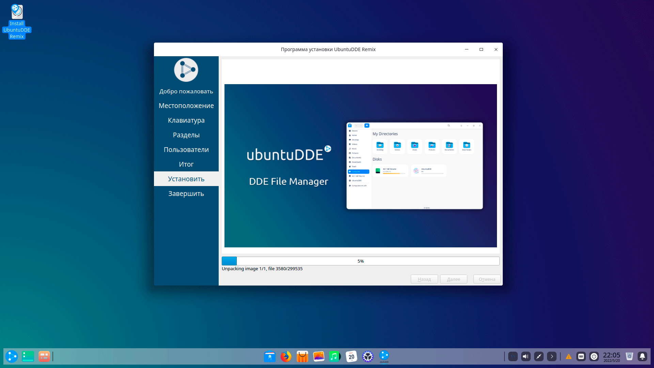Click the volume speaker tray icon
The width and height of the screenshot is (654, 368).
pyautogui.click(x=526, y=356)
